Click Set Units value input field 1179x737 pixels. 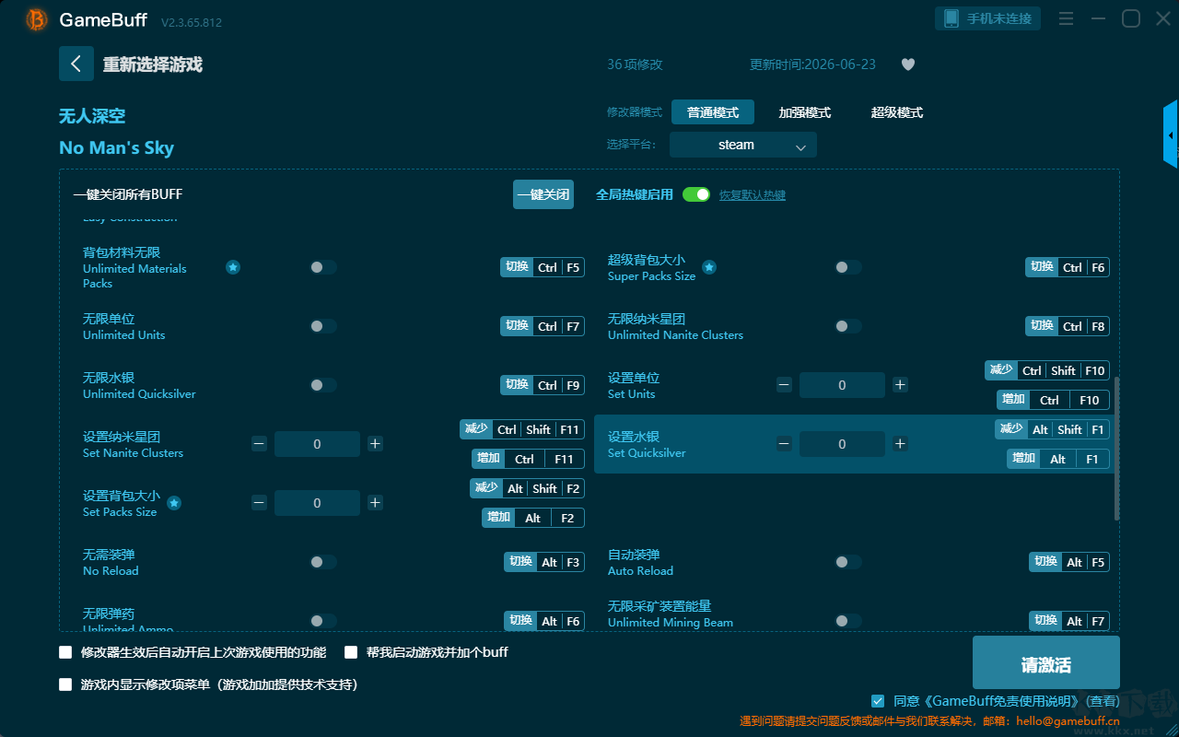pyautogui.click(x=842, y=385)
